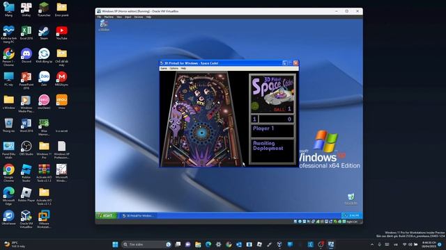Open Microsoft Edge from the taskbar
This screenshot has height=250, width=446.
(208, 244)
